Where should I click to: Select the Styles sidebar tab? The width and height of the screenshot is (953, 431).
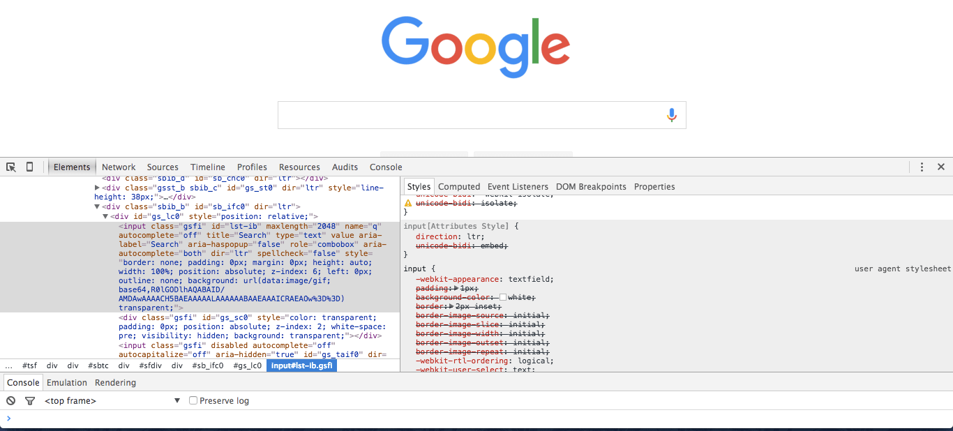(419, 187)
